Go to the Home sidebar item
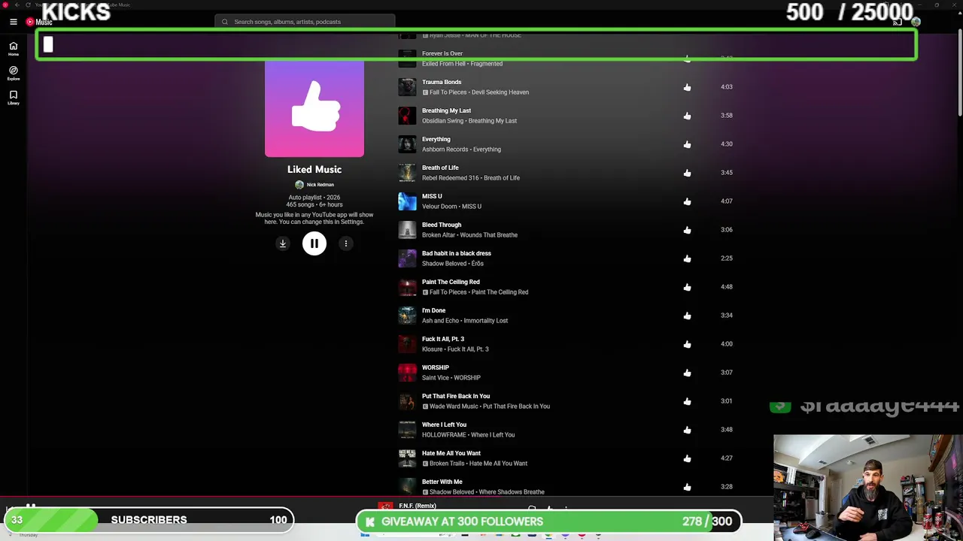The image size is (963, 541). tap(14, 49)
